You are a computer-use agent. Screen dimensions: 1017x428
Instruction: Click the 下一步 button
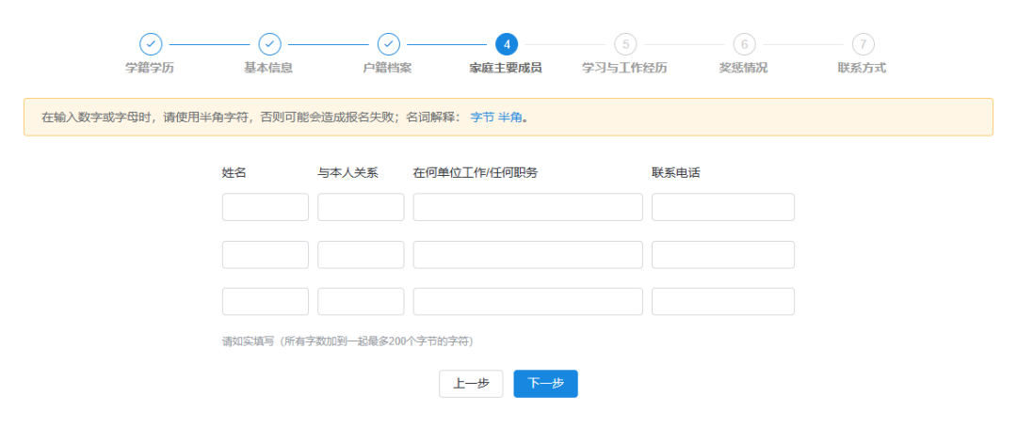click(x=545, y=384)
